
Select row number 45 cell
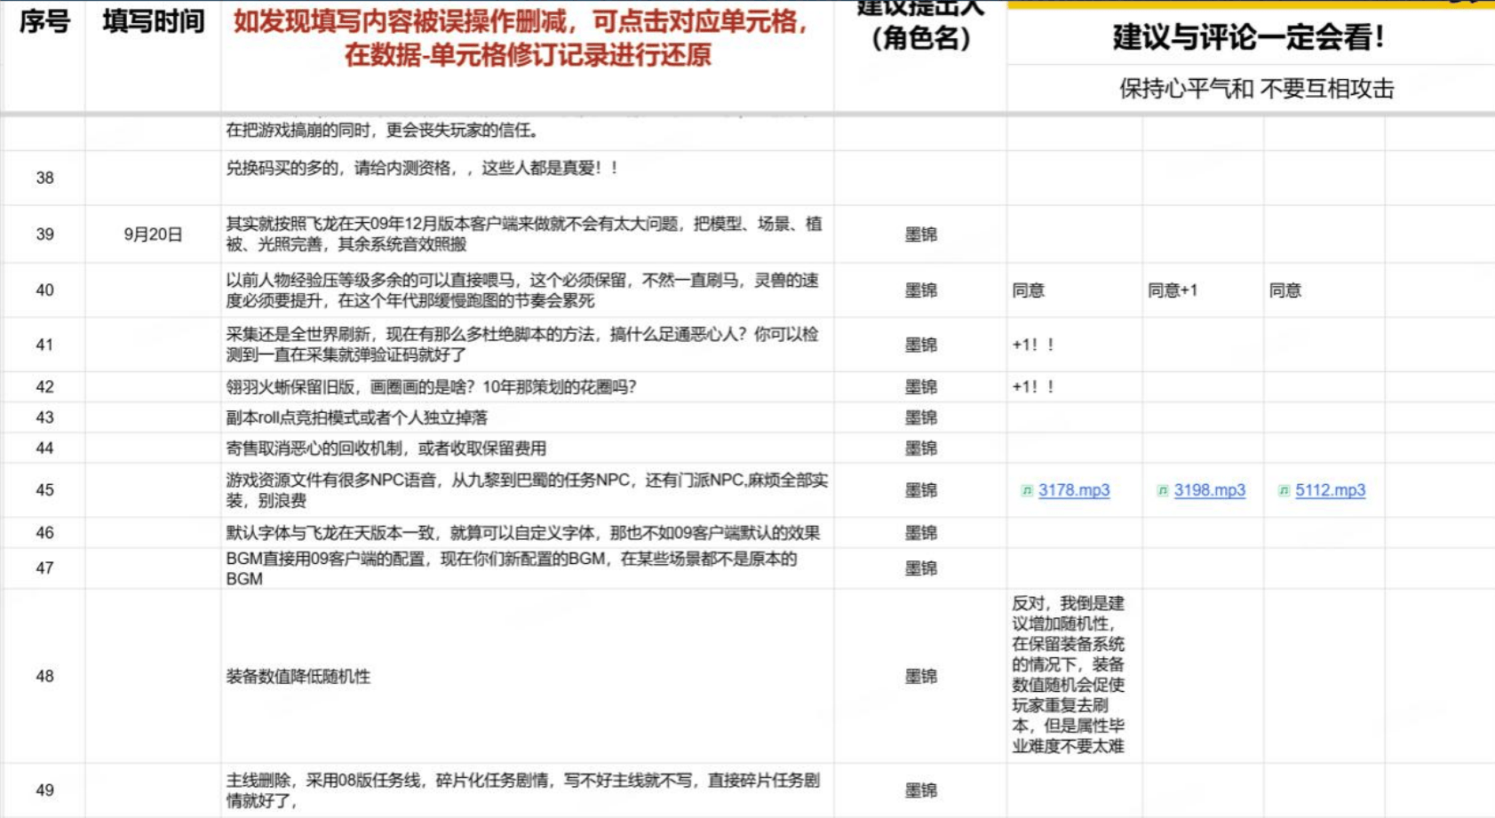[44, 490]
